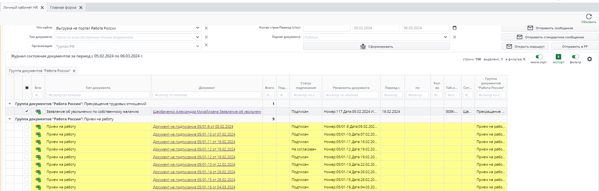Toggle the фильтр switch
599x191 pixels.
coord(575,57)
